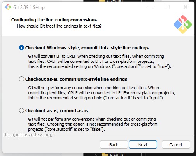Viewport: 196px width, 156px height.
Task: Click the 'Configuring the line ending conversions' heading
Action: (54, 20)
